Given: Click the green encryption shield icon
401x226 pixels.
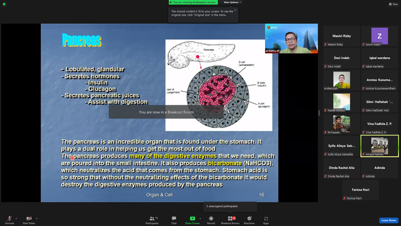Looking at the screenshot, I should [x=4, y=4].
